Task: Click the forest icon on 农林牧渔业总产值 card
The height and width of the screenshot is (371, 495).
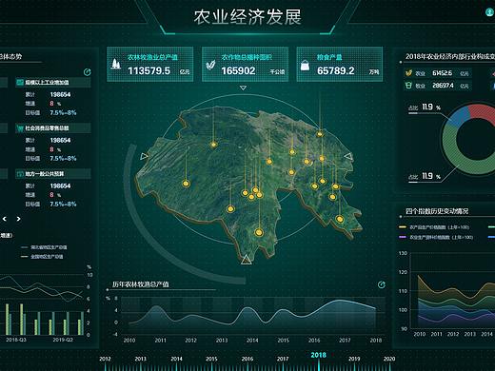Action: pos(116,64)
